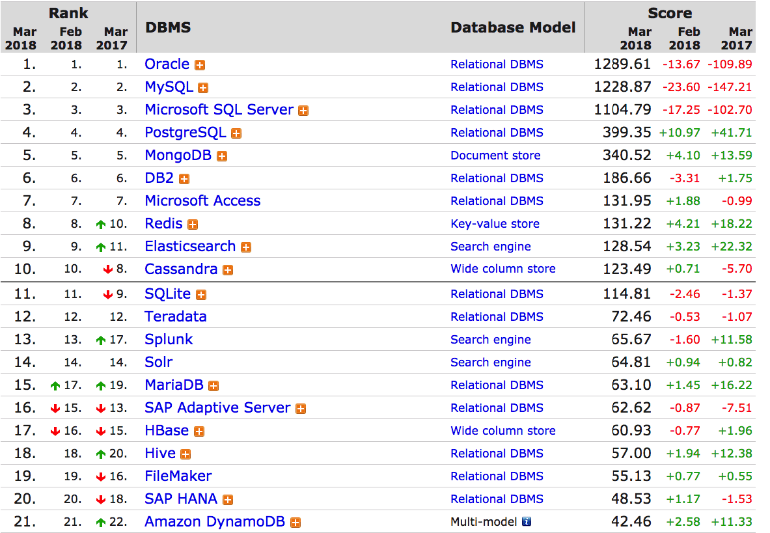This screenshot has width=770, height=533.
Task: Click Document store in MongoDB row
Action: pyautogui.click(x=495, y=156)
